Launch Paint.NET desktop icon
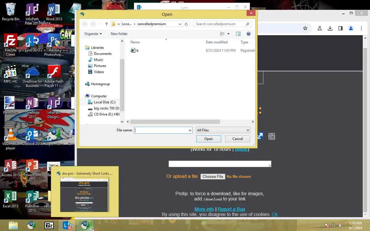Viewport: 370px width, 231px height. point(10,105)
